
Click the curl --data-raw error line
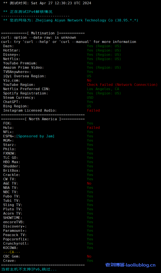point(39,38)
